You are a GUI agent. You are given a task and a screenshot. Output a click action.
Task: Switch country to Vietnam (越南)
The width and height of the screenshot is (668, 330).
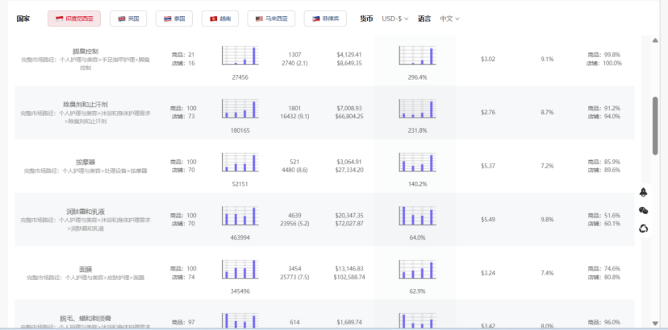point(219,19)
